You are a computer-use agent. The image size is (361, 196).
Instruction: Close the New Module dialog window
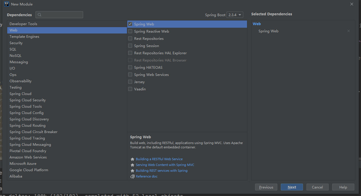pyautogui.click(x=352, y=4)
